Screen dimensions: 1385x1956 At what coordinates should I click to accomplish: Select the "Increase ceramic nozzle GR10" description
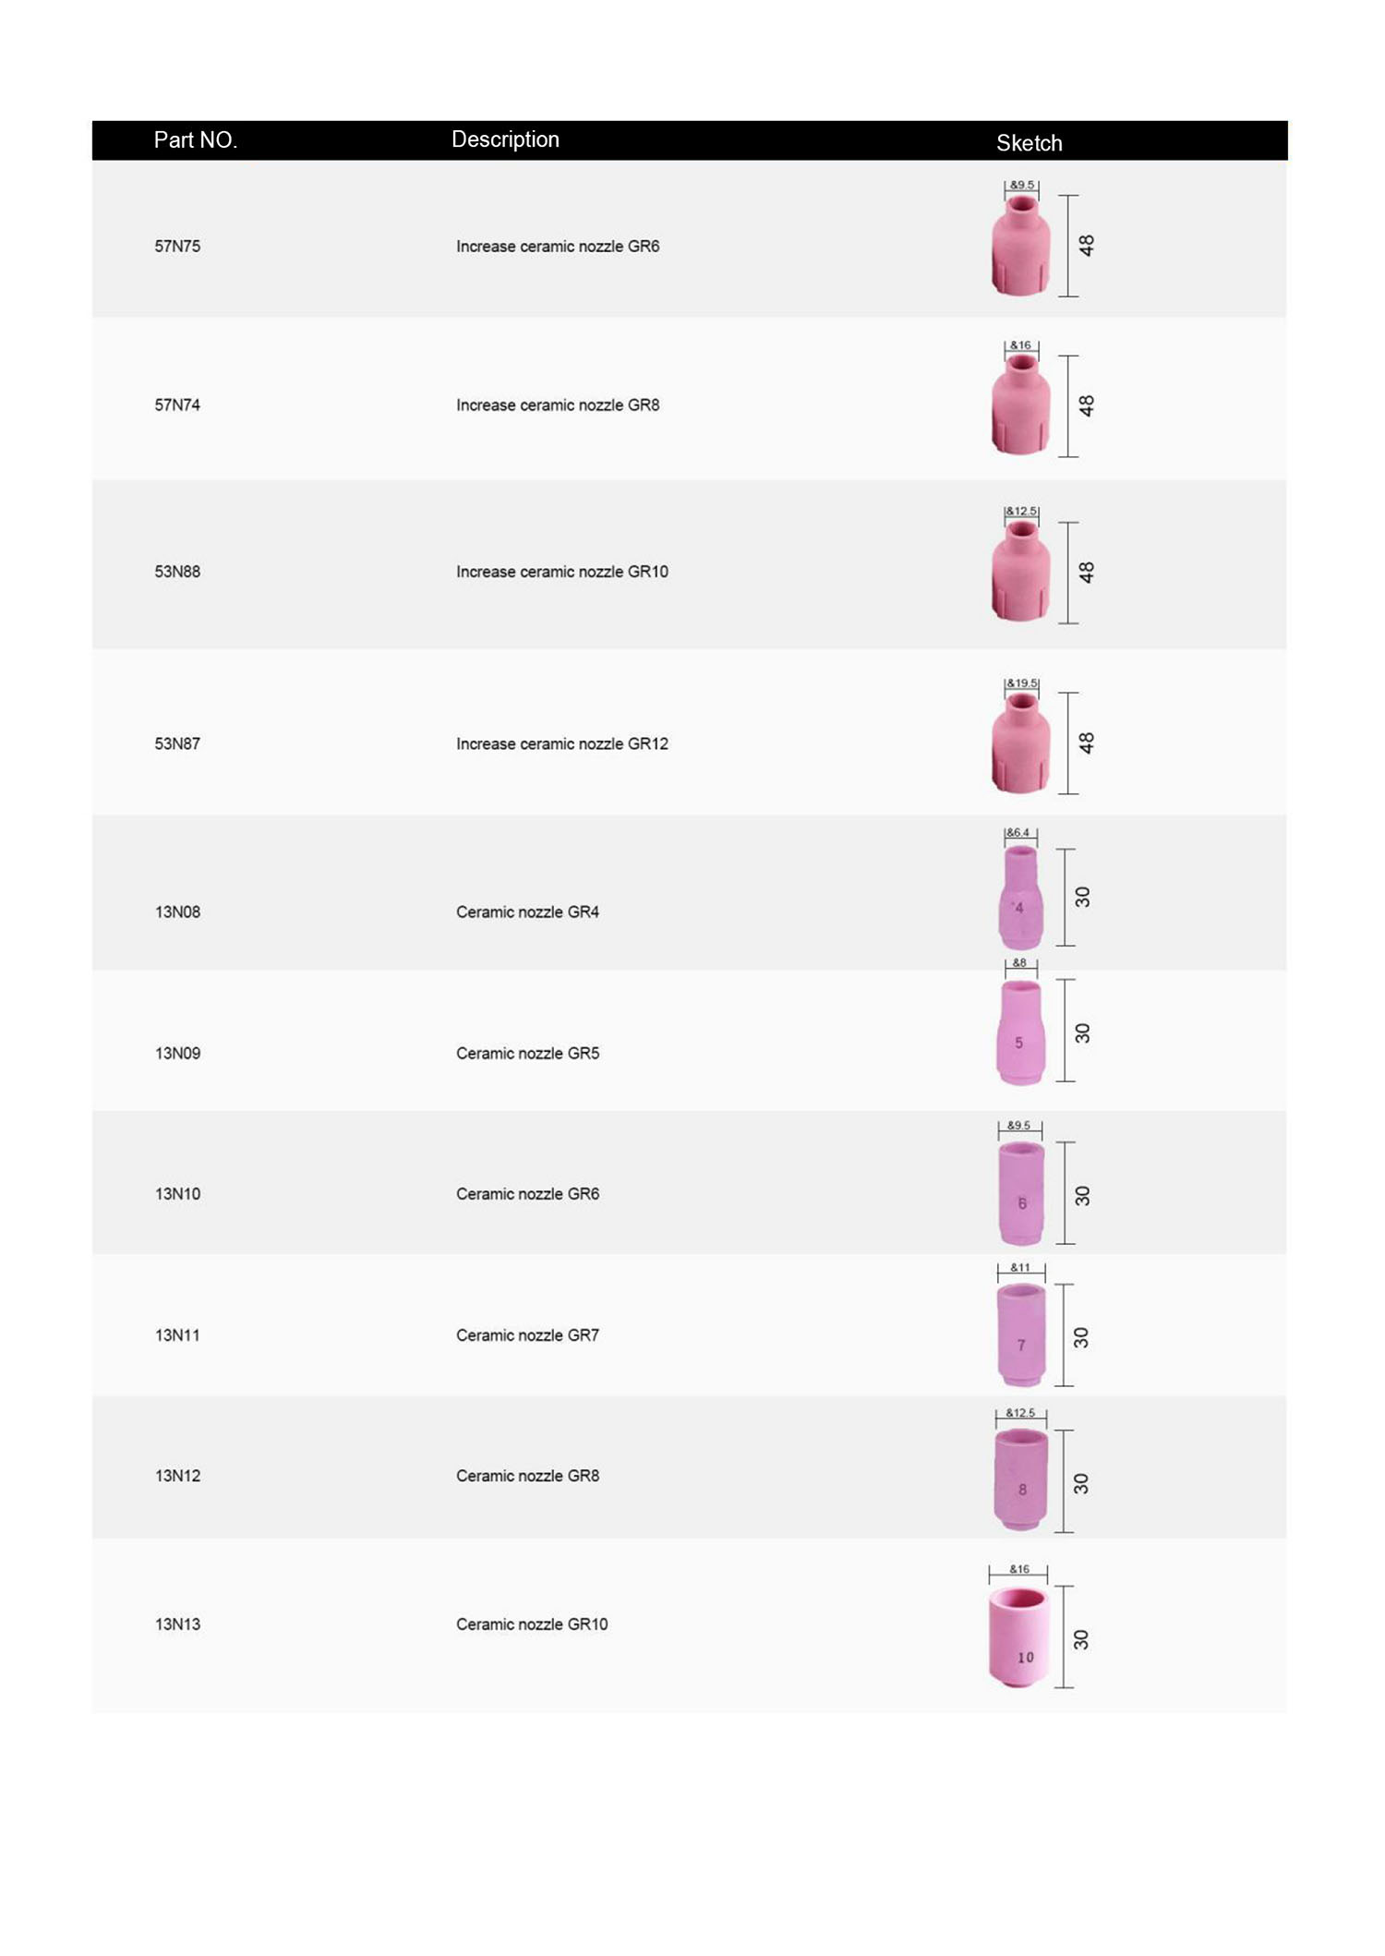561,573
